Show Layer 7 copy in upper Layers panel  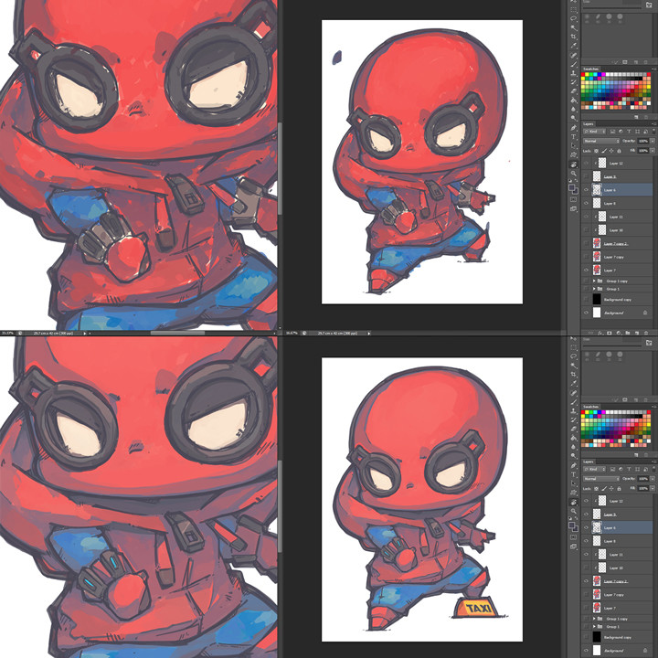[586, 257]
